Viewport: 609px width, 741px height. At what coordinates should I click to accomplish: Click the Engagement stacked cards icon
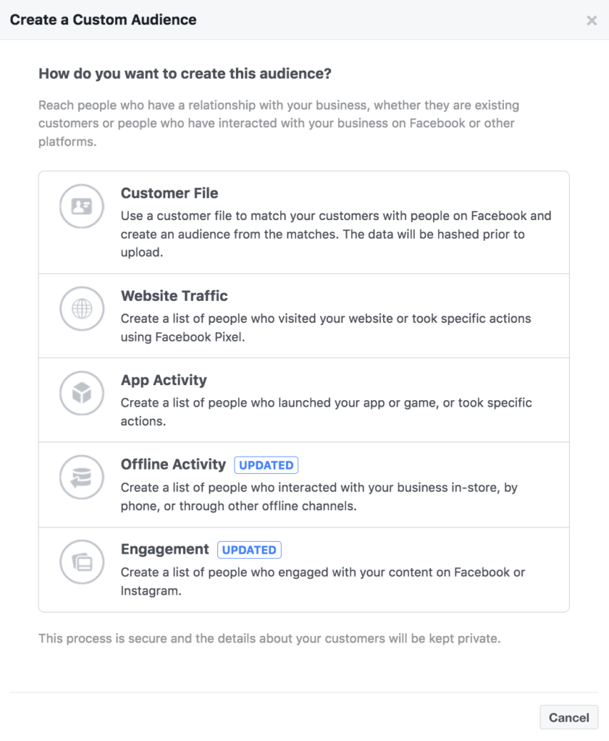[x=82, y=562]
